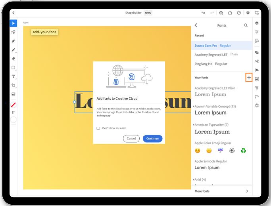Screen dimensions: 271x206
Task: Go back from the Fonts panel
Action: click(196, 25)
